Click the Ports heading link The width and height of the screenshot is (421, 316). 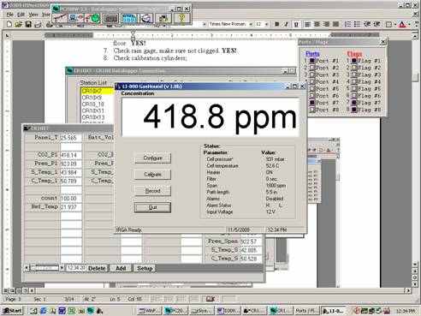coord(312,54)
